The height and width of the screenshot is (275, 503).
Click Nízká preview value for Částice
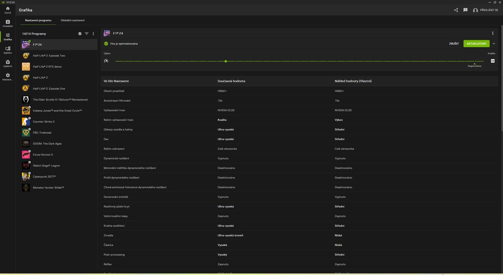click(338, 245)
